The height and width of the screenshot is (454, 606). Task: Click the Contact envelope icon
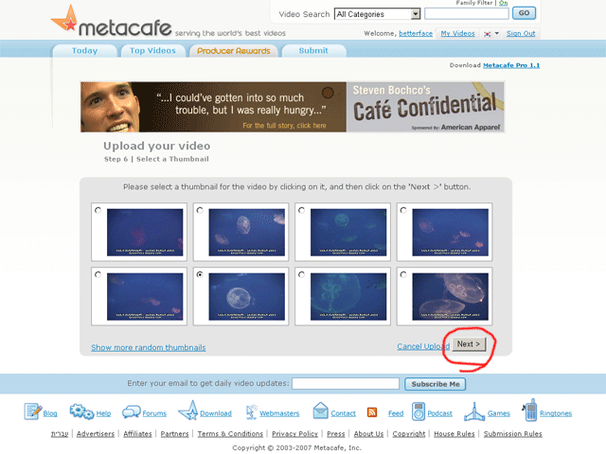tap(320, 410)
